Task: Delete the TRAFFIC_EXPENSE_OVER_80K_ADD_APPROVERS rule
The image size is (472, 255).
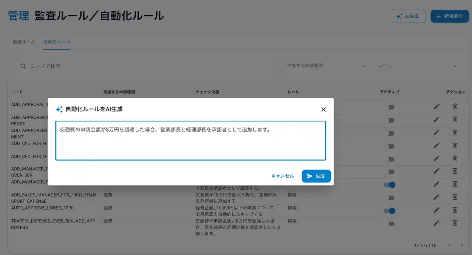Action: click(455, 223)
